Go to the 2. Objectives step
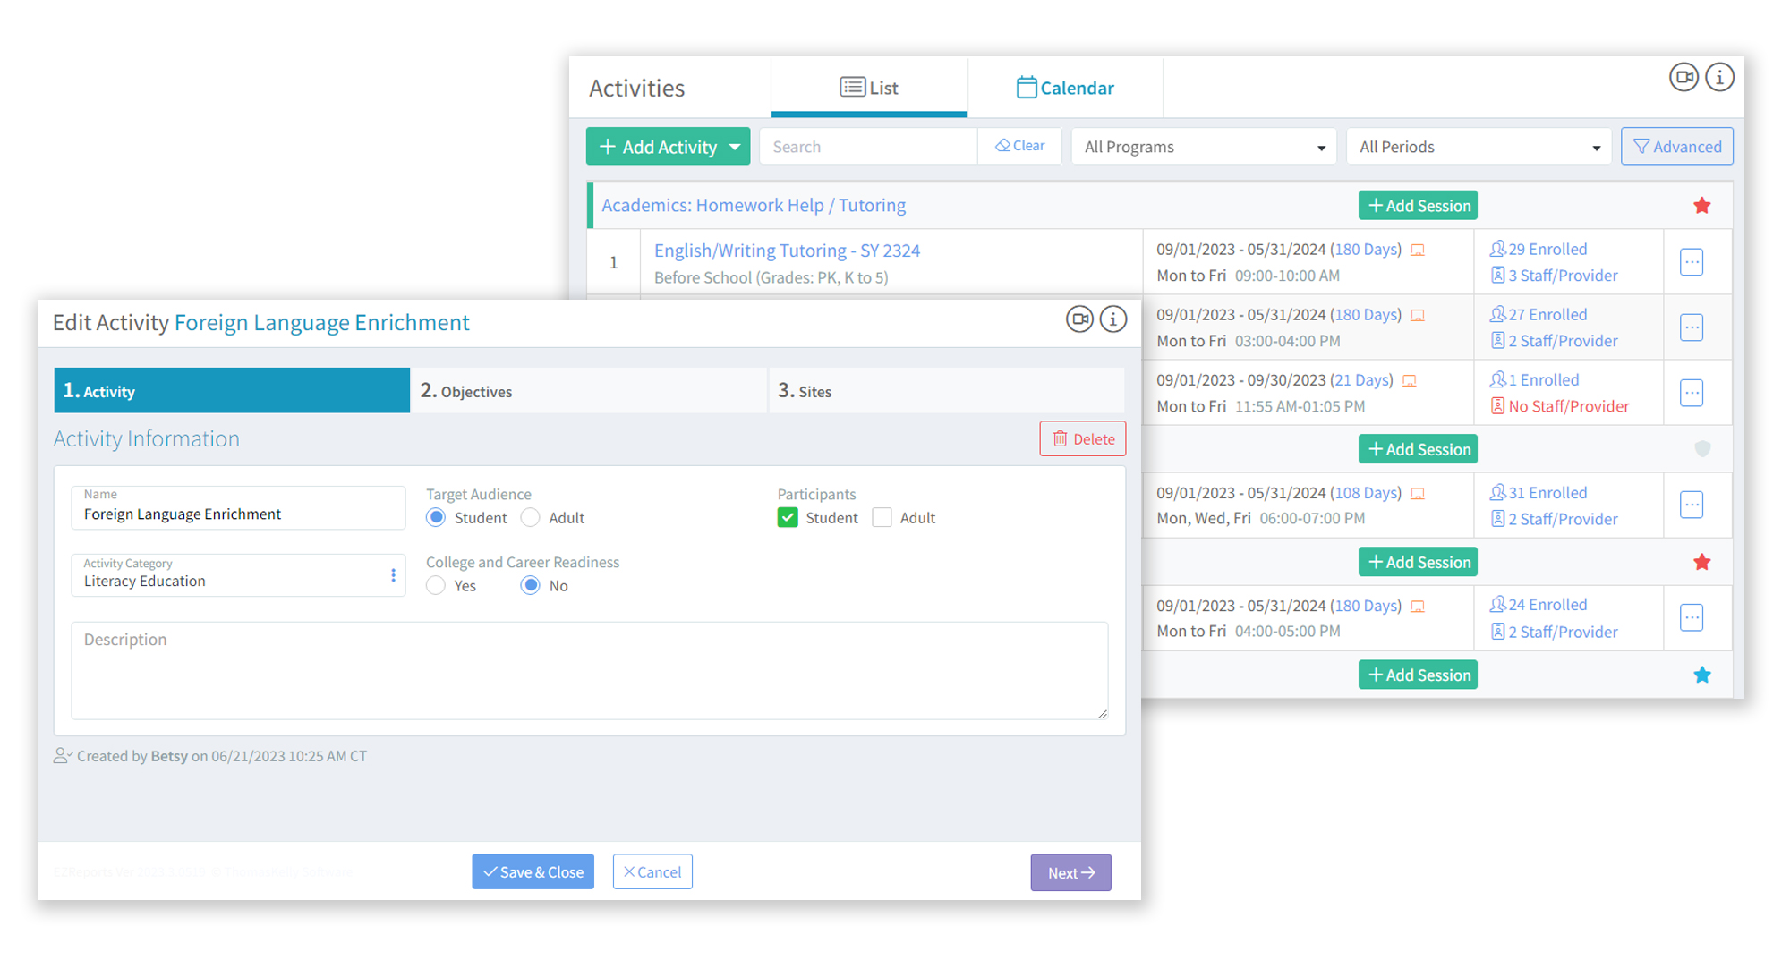The width and height of the screenshot is (1790, 960). click(x=588, y=391)
